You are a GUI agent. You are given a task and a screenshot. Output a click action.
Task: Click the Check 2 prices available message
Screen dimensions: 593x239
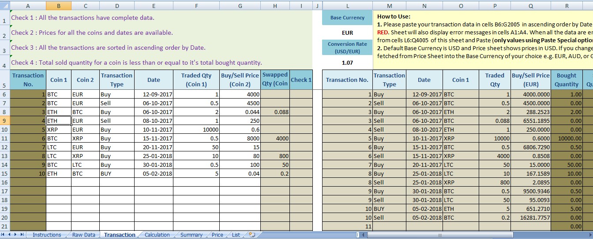click(92, 33)
